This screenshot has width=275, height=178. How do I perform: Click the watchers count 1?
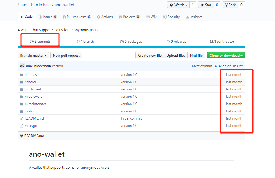click(x=193, y=5)
